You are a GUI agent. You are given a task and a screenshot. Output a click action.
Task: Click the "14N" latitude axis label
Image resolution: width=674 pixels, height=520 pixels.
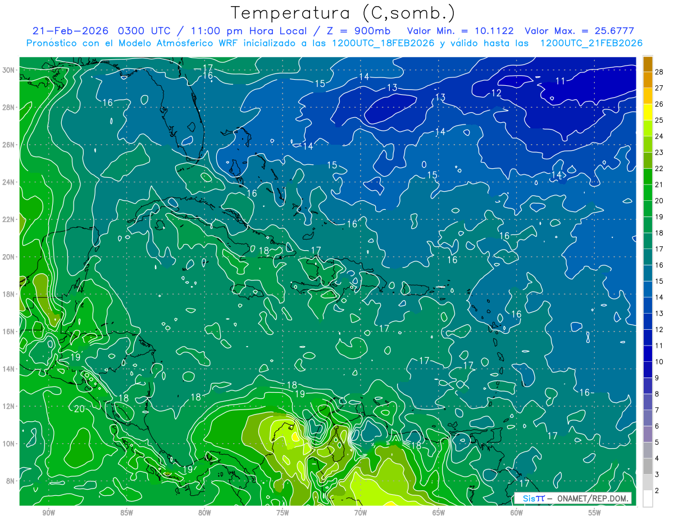(x=9, y=369)
